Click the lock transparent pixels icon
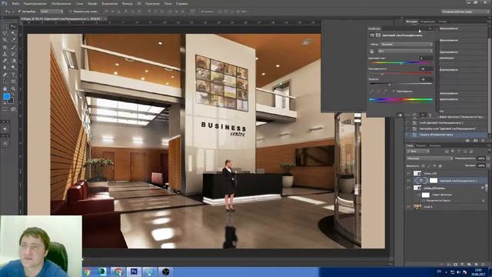Image resolution: width=492 pixels, height=277 pixels. click(x=424, y=165)
